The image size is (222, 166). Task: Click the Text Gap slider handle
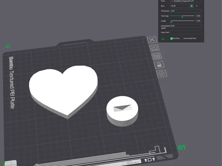182,17
